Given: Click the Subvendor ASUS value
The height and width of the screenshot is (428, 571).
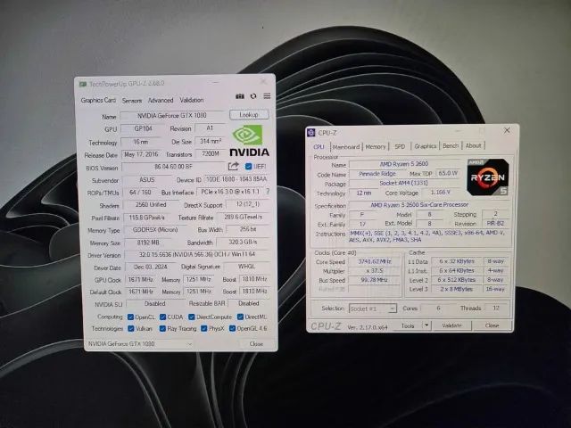Looking at the screenshot, I should [147, 180].
